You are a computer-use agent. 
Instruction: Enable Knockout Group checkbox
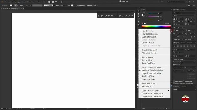[184, 81]
